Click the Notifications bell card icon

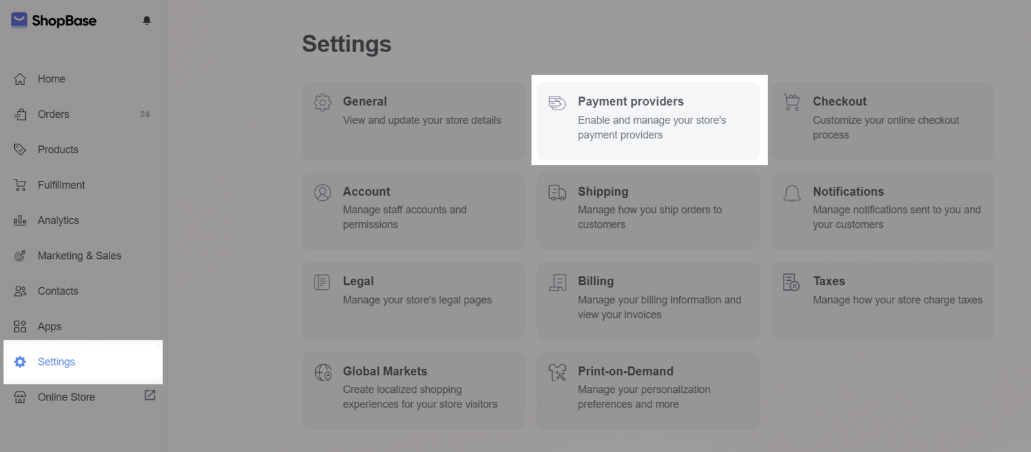(792, 193)
